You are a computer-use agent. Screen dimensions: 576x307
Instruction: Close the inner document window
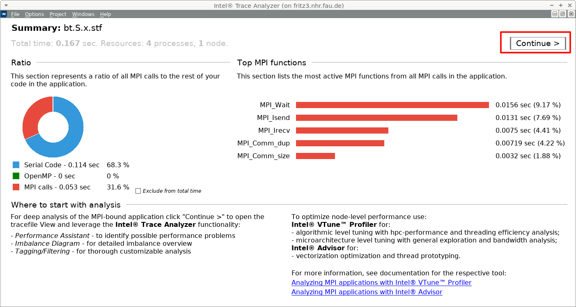pyautogui.click(x=571, y=14)
